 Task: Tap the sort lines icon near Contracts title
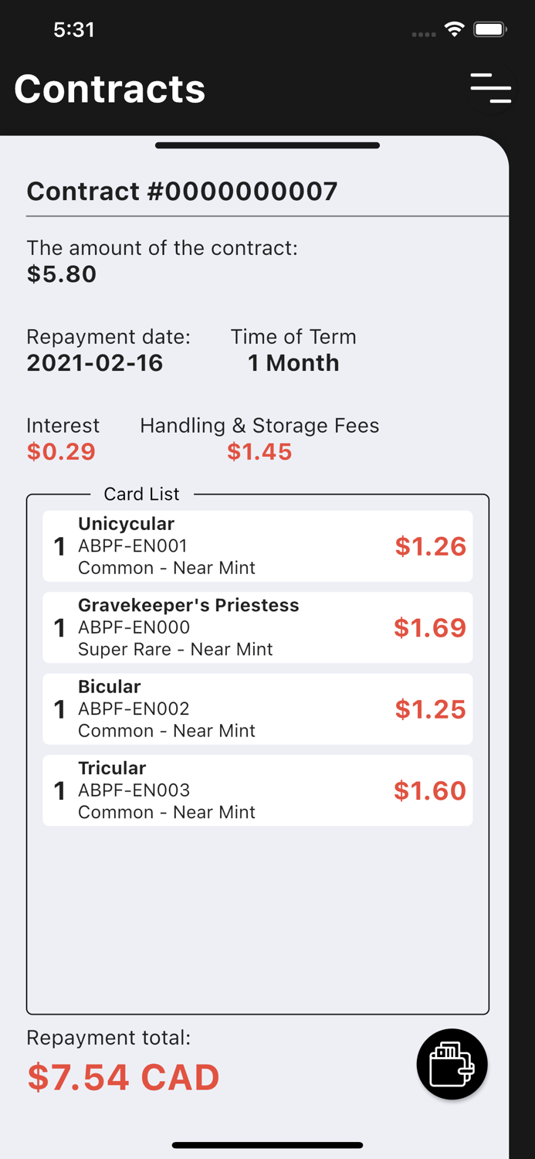tap(491, 89)
